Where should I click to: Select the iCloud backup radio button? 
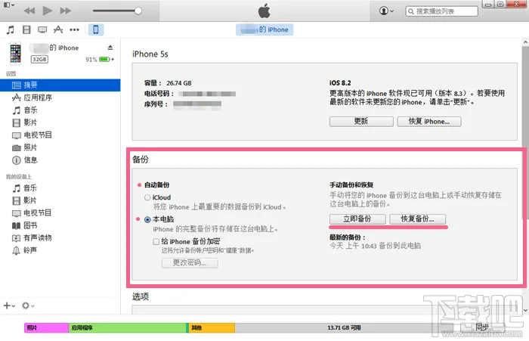click(x=147, y=197)
